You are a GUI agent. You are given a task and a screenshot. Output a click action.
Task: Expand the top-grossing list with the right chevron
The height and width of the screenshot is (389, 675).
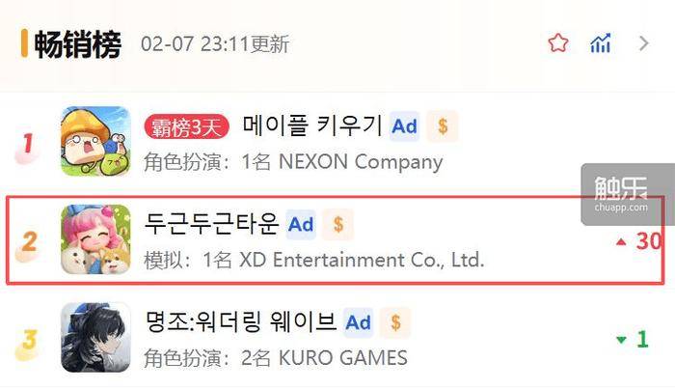tap(643, 43)
